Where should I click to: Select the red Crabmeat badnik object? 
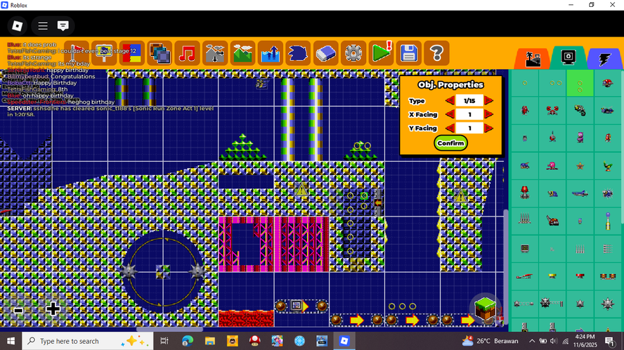[553, 111]
